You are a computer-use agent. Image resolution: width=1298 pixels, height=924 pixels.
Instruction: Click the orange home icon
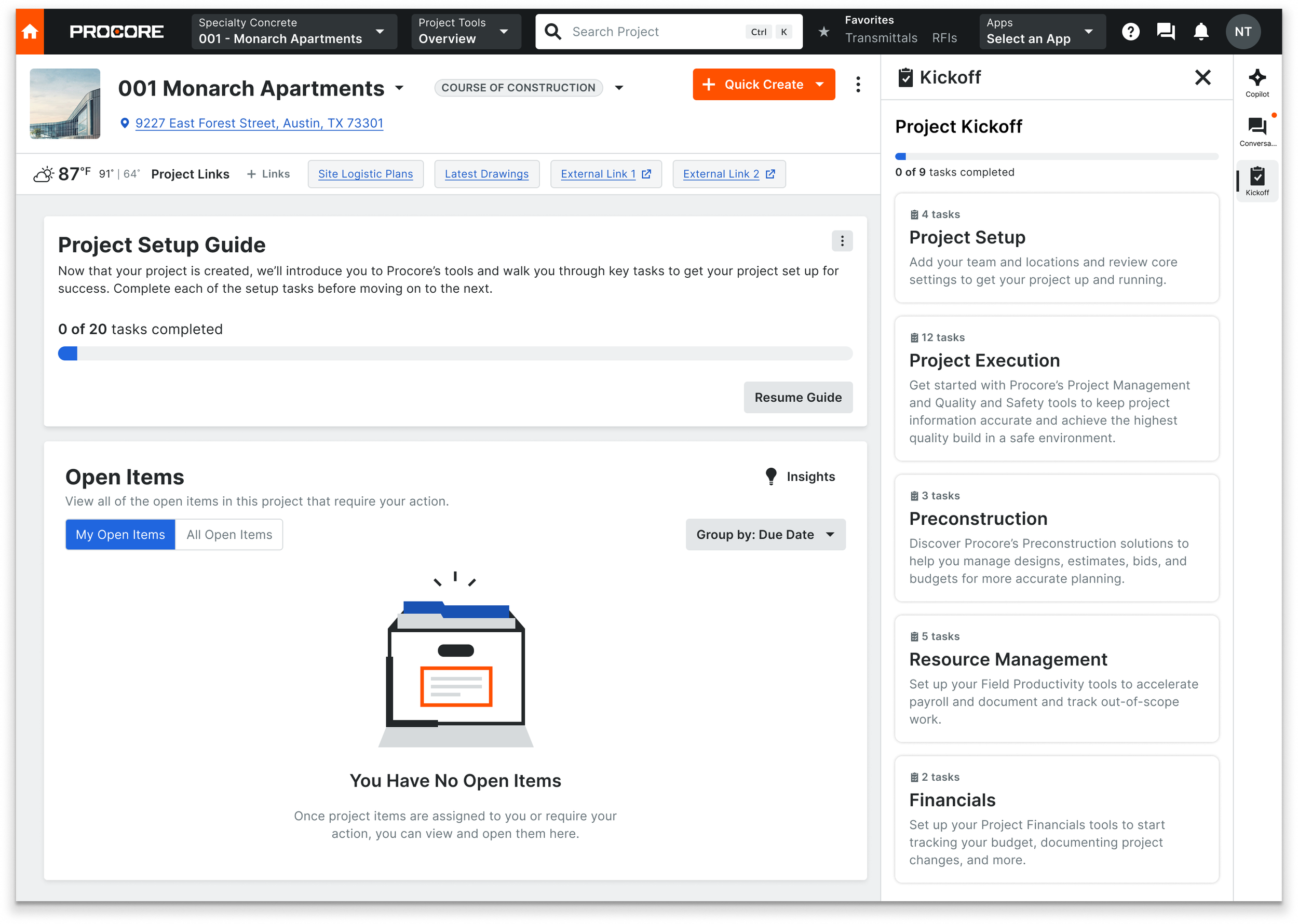[x=30, y=31]
